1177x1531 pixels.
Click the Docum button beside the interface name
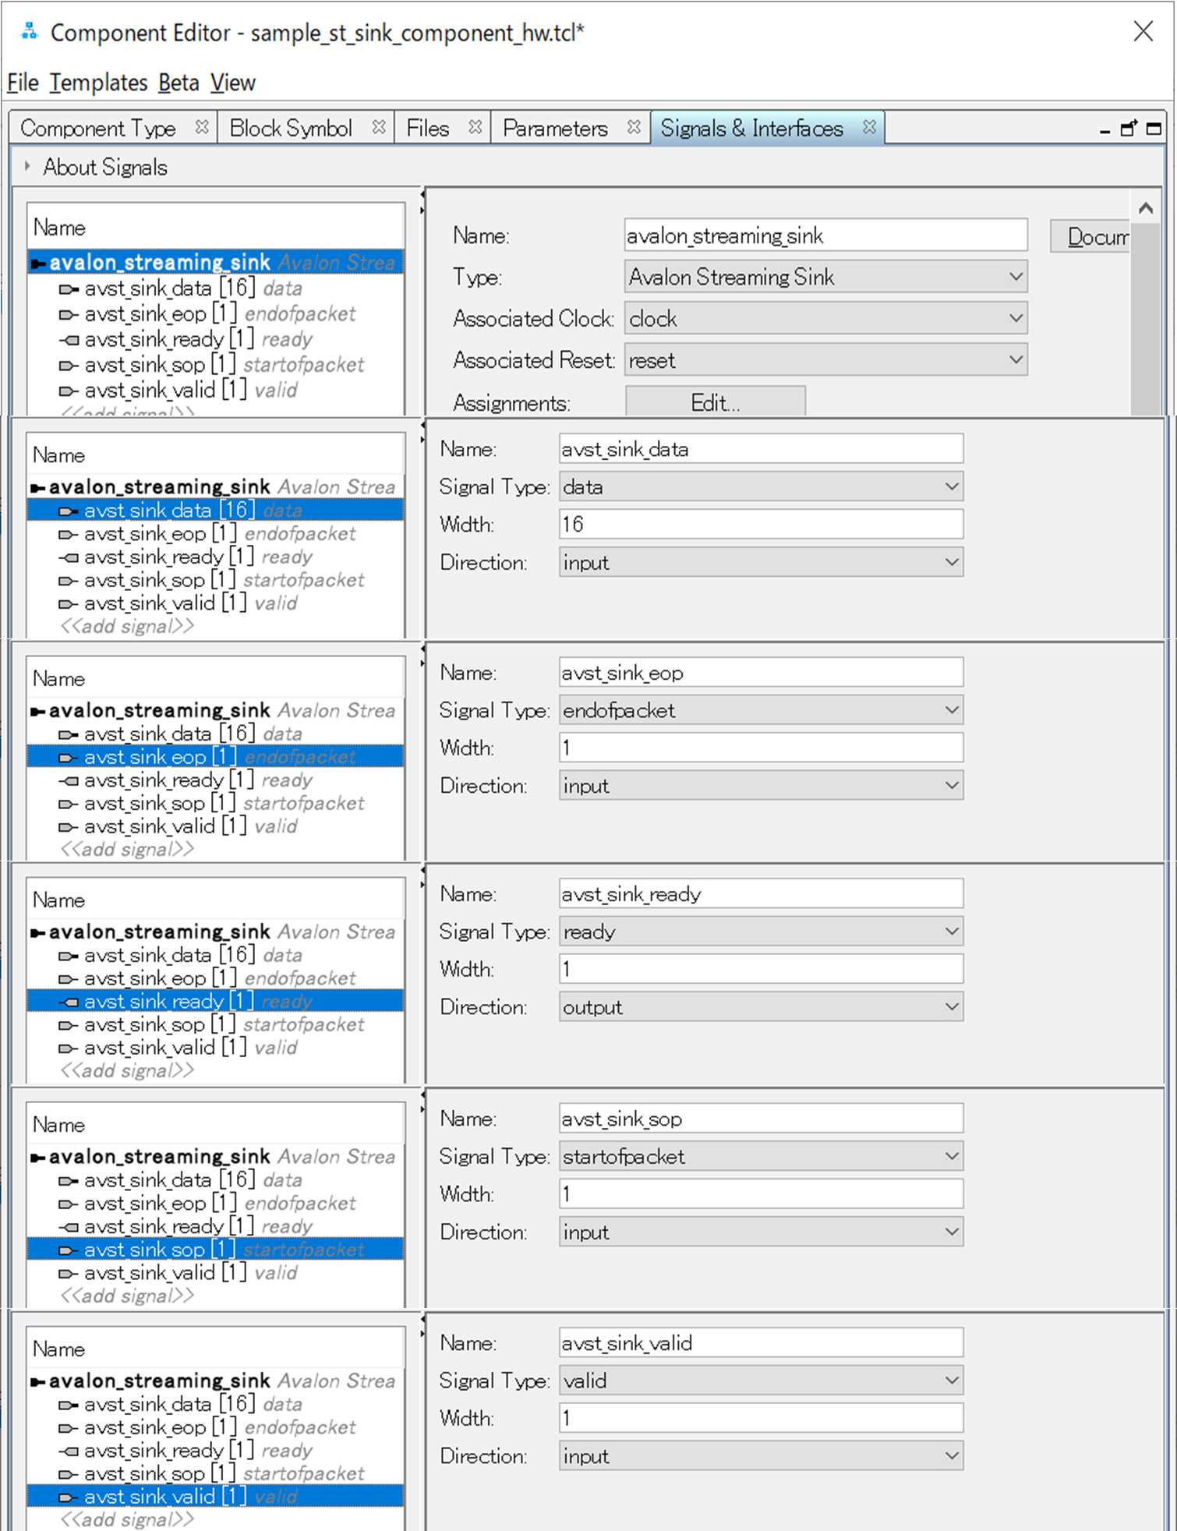pyautogui.click(x=1091, y=236)
